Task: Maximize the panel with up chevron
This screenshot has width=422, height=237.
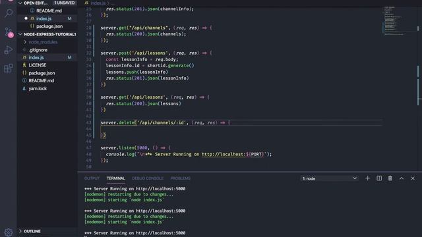Action: click(x=402, y=178)
